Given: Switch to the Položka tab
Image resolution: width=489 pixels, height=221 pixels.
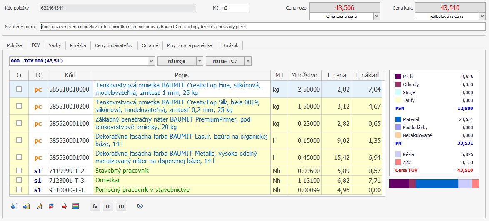Looking at the screenshot, I should coord(15,45).
